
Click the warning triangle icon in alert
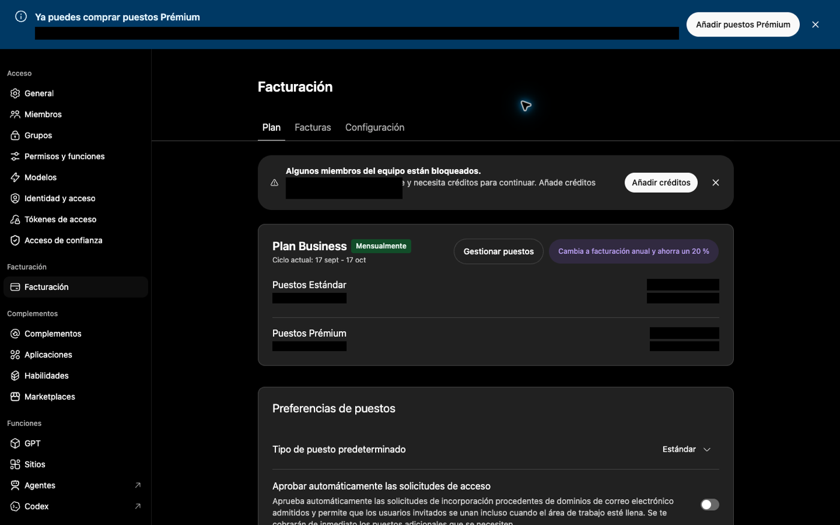(274, 183)
